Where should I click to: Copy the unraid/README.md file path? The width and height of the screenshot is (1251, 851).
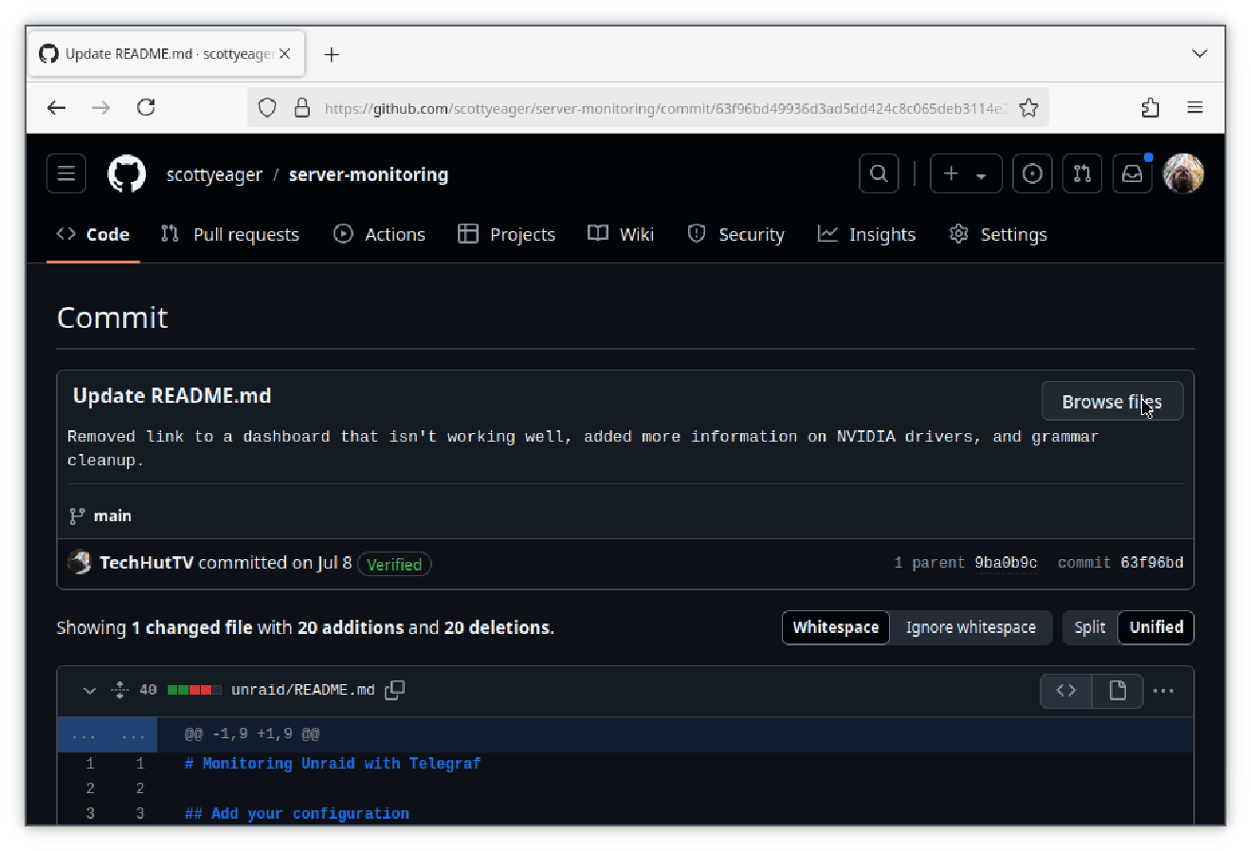(394, 690)
